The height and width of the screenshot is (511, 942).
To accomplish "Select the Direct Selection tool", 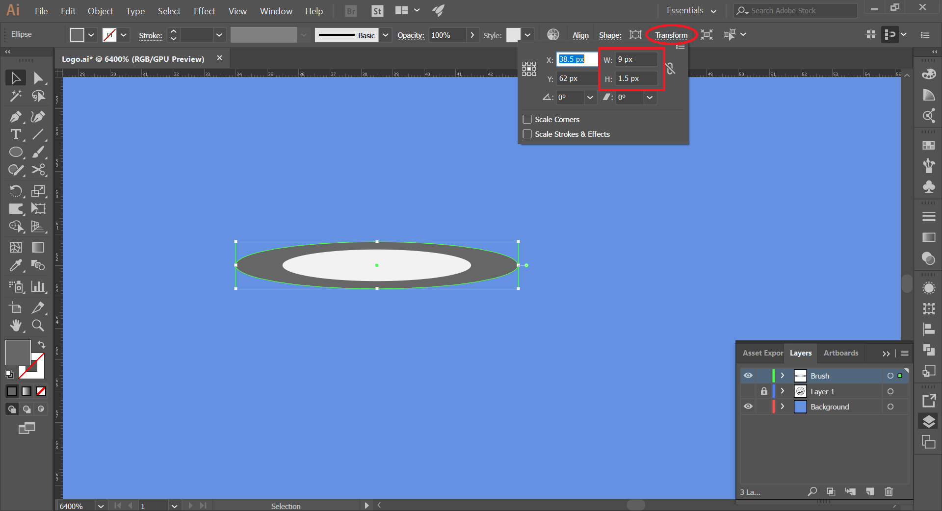I will click(x=38, y=78).
